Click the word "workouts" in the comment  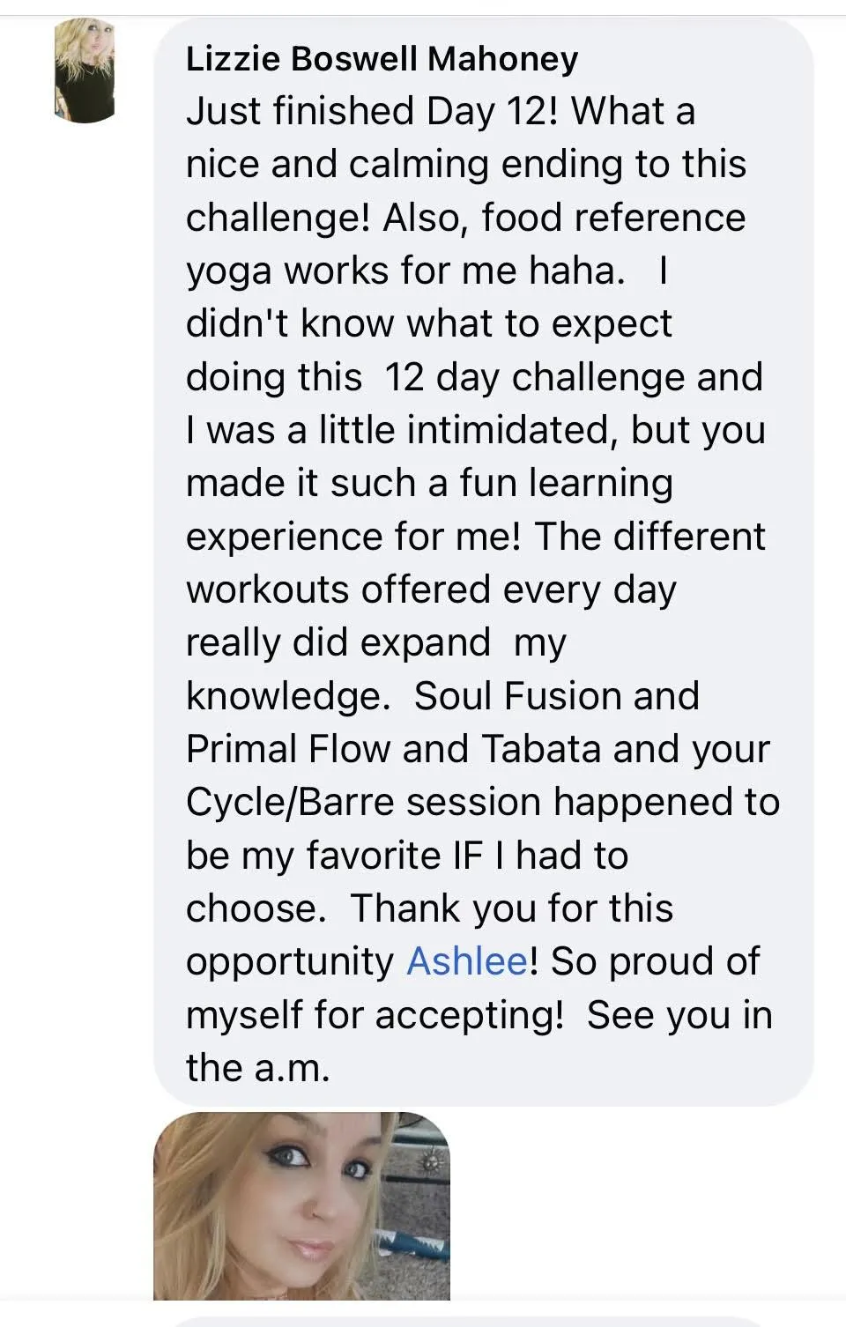(x=267, y=589)
